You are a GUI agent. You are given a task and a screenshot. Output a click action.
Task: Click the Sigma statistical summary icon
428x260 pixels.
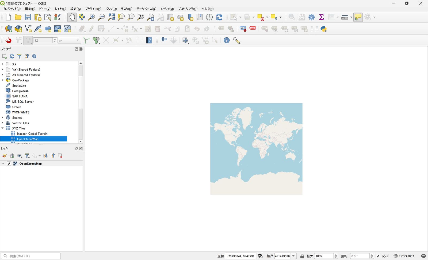[322, 17]
